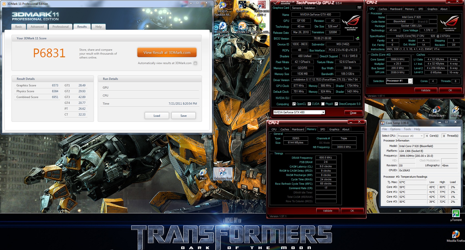
Task: Click the Graphics Score value 6573
Action: [55, 86]
